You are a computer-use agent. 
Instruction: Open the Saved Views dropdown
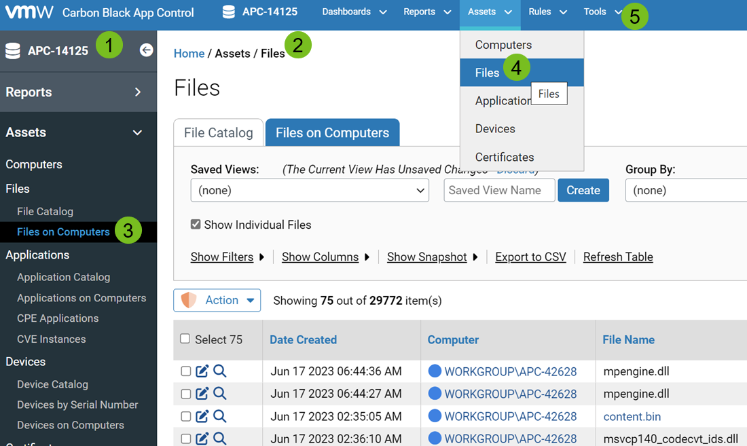point(310,190)
